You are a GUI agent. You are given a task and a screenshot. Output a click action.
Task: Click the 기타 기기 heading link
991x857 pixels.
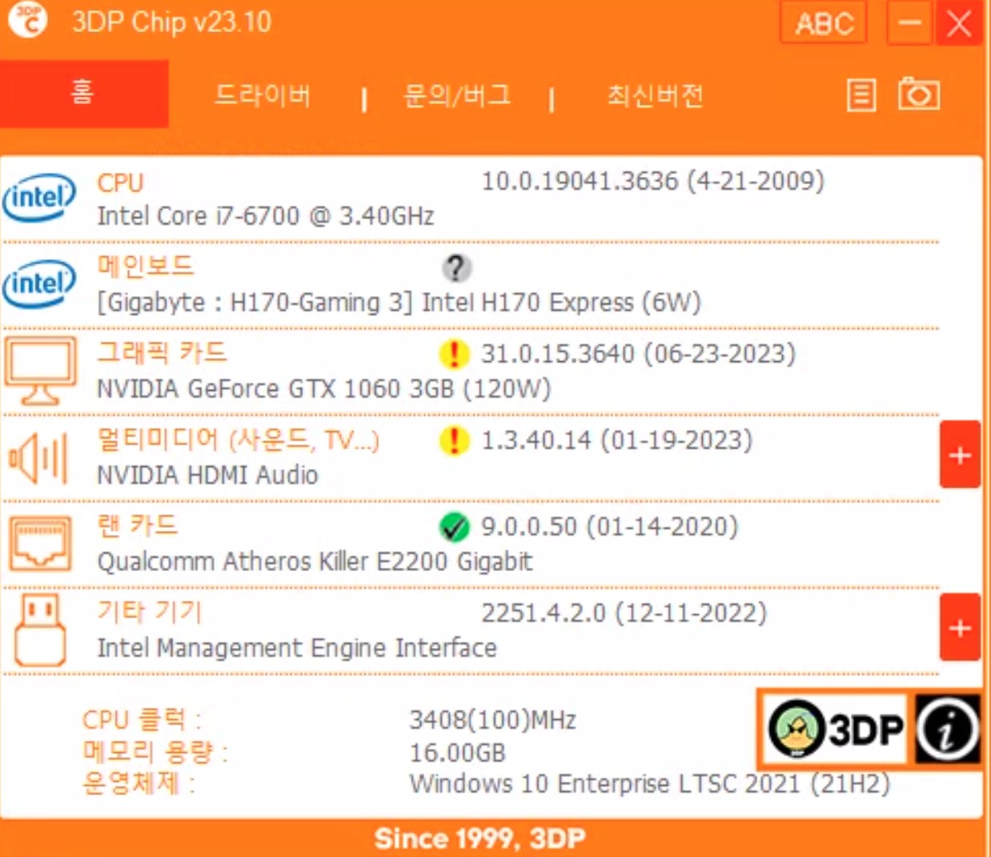150,612
